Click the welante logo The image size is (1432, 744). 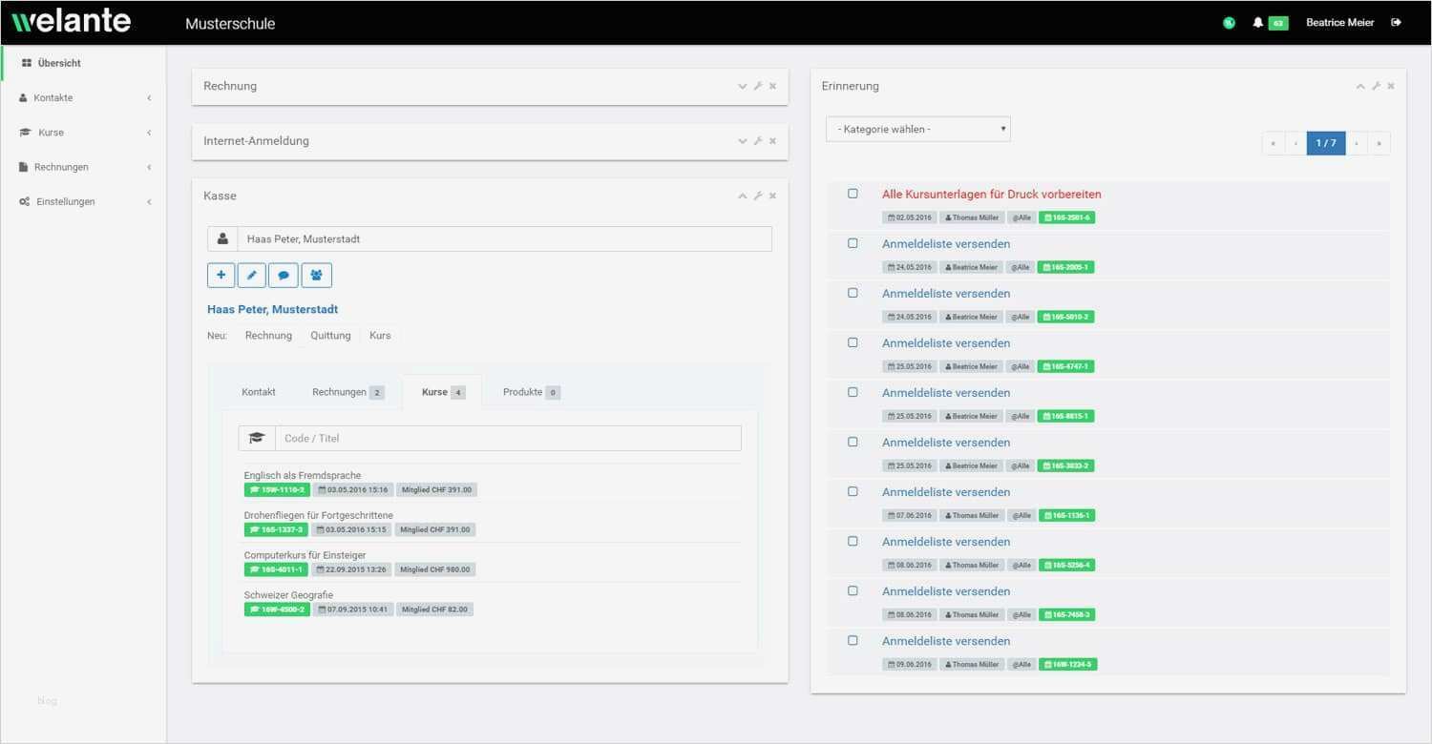(72, 21)
